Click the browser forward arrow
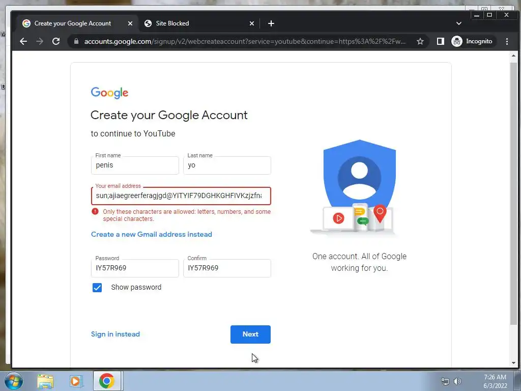This screenshot has width=521, height=391. point(40,41)
